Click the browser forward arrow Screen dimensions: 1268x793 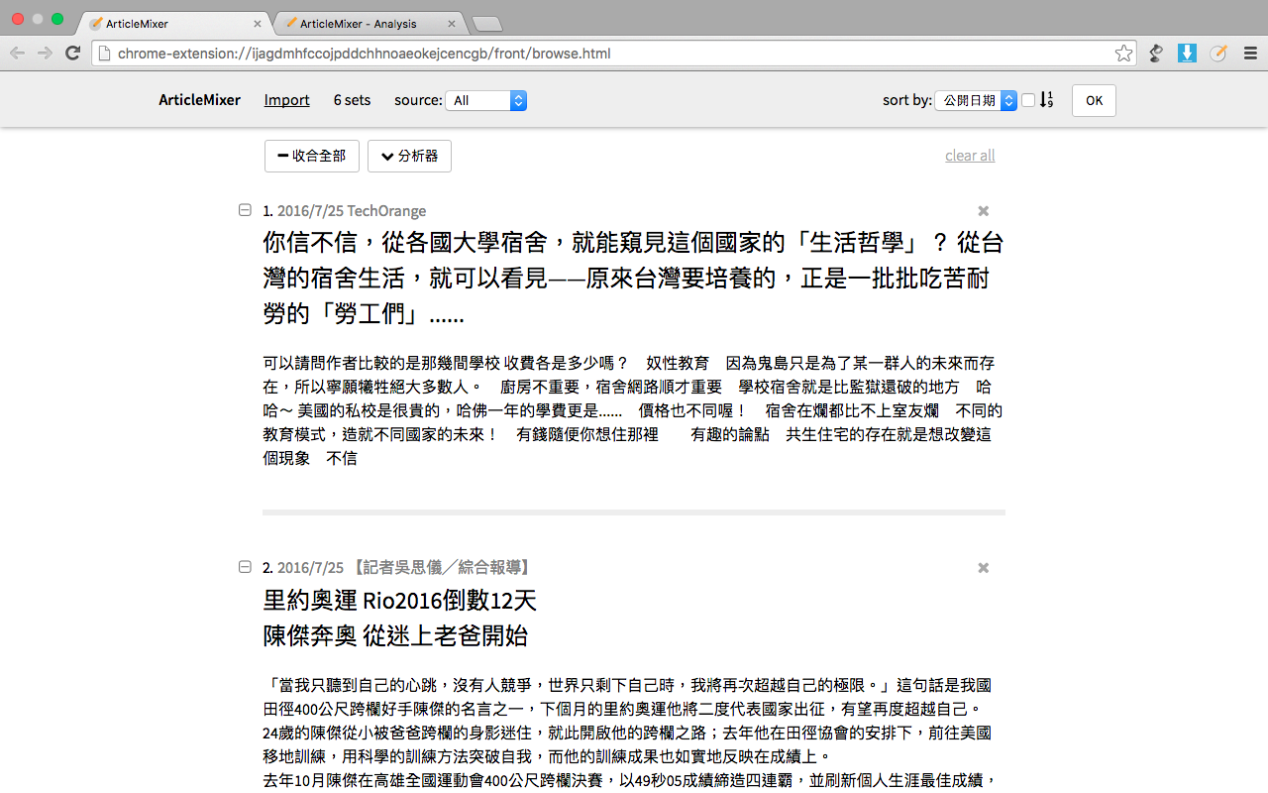[x=45, y=53]
